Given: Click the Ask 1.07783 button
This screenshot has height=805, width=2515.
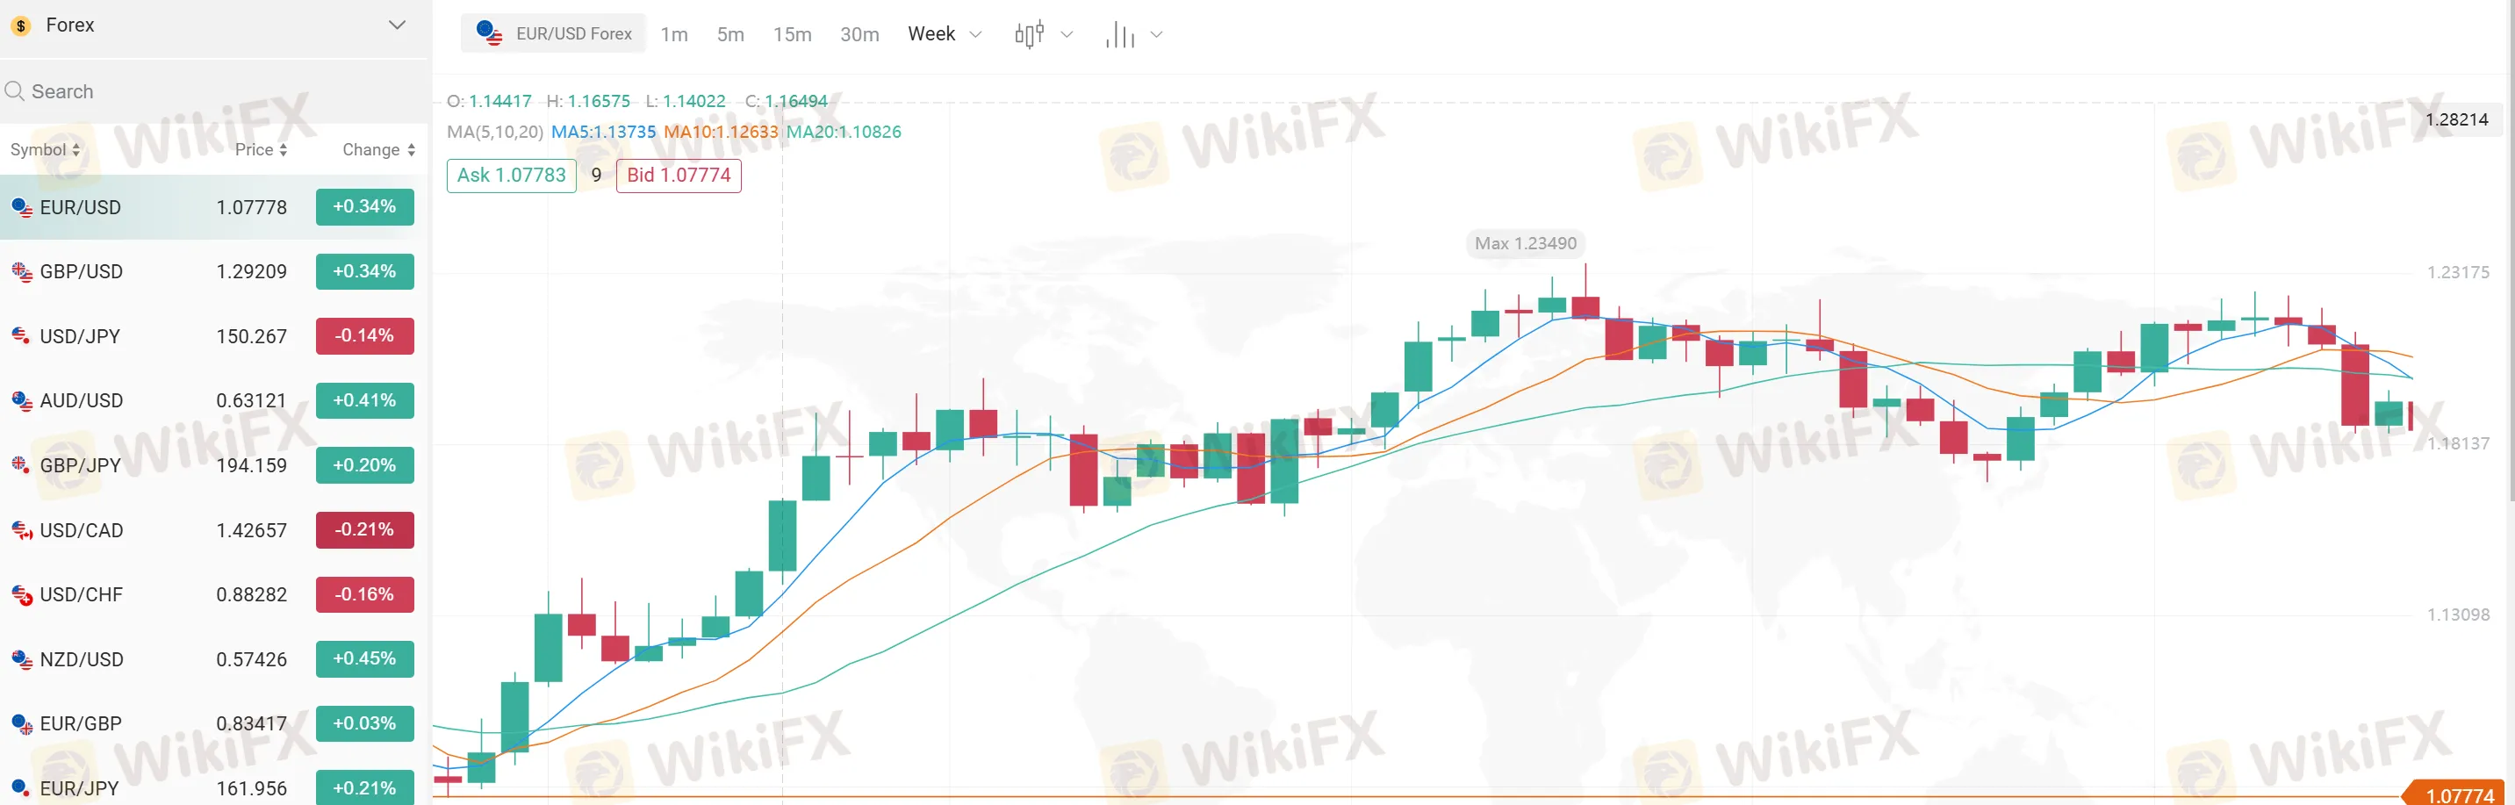Looking at the screenshot, I should (512, 175).
